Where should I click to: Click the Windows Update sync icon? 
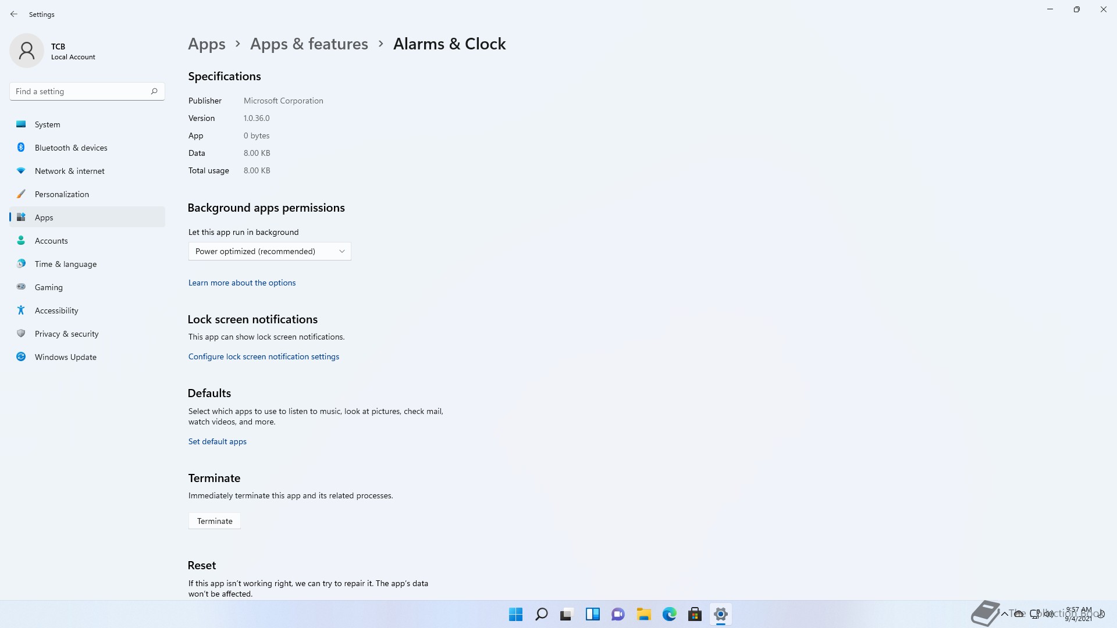tap(21, 356)
